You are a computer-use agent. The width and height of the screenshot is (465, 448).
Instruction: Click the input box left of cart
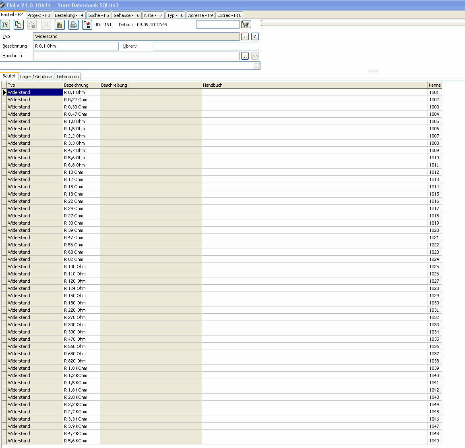click(x=218, y=24)
